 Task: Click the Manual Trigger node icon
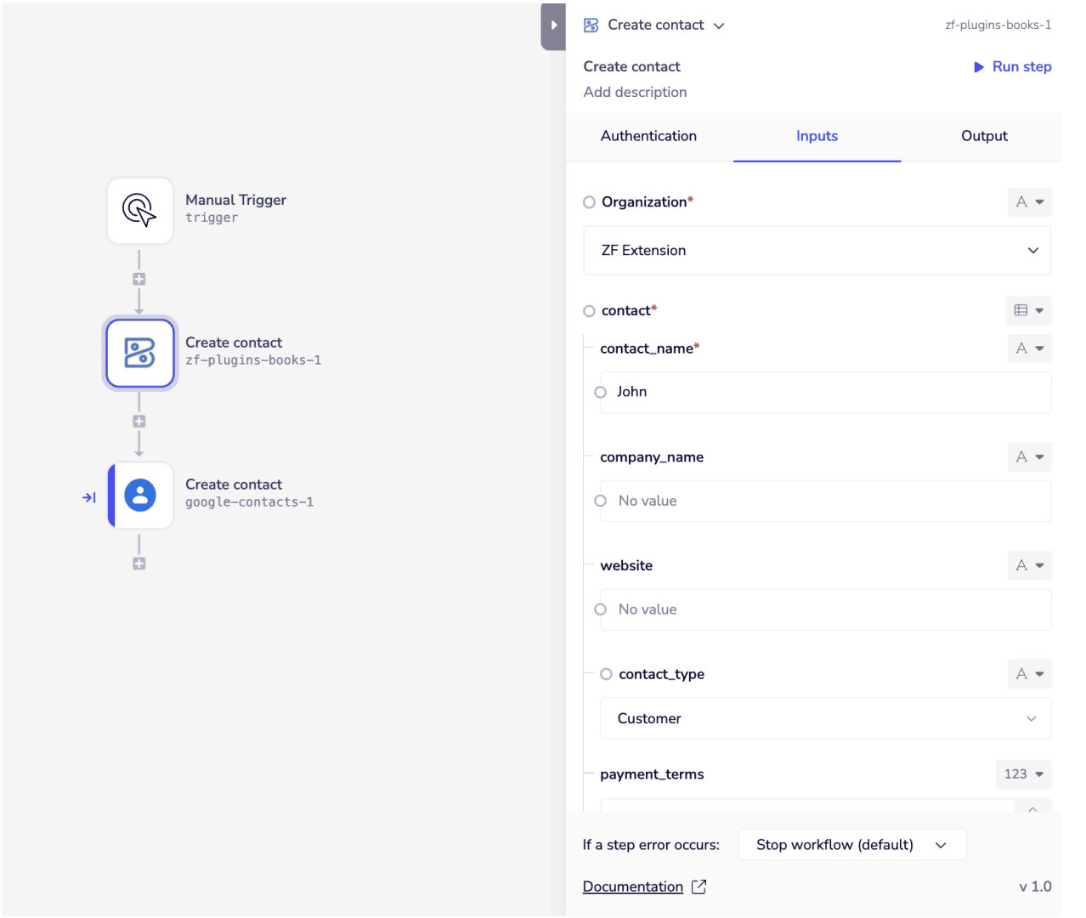pyautogui.click(x=140, y=210)
